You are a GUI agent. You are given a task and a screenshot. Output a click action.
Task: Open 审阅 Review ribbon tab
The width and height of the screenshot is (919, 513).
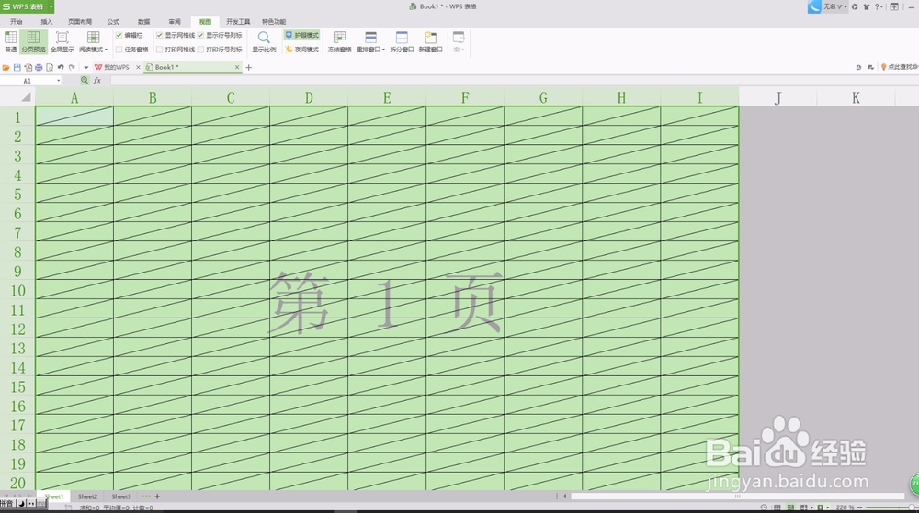coord(175,22)
